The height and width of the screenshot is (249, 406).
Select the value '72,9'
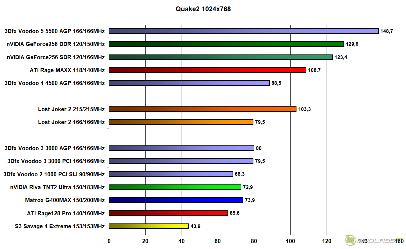(248, 187)
